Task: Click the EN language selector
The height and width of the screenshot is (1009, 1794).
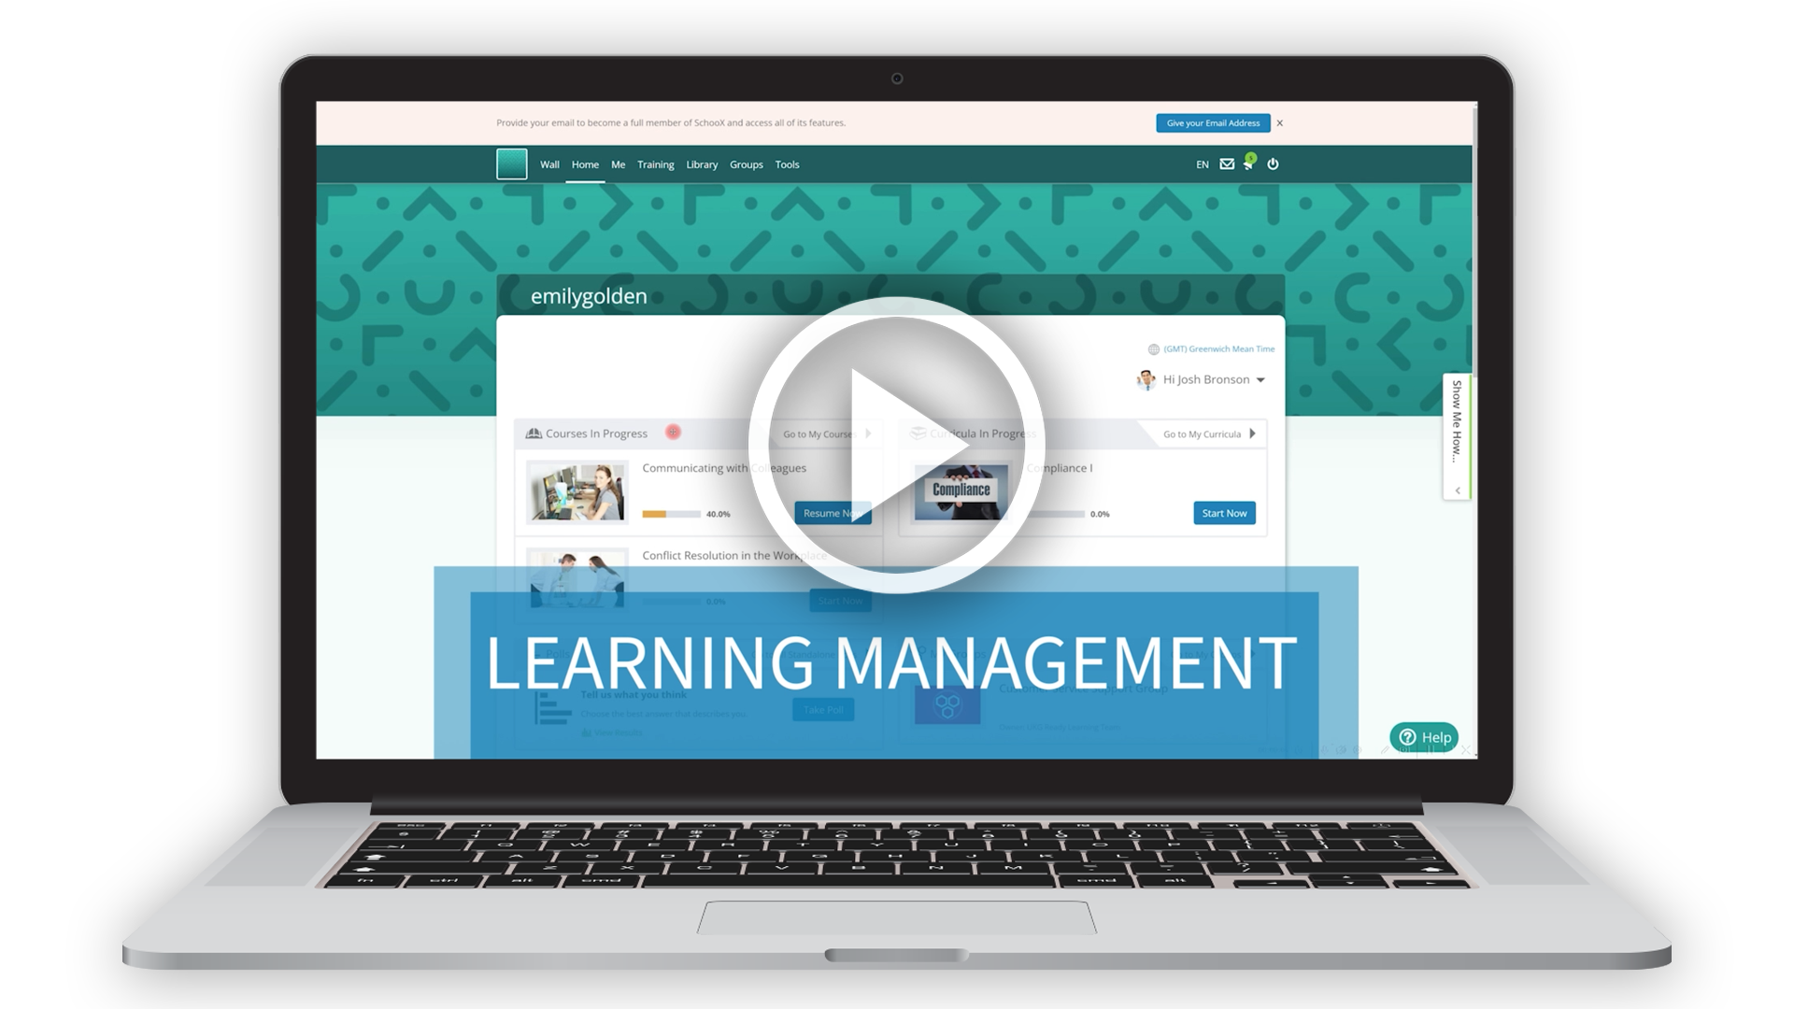Action: click(1202, 163)
